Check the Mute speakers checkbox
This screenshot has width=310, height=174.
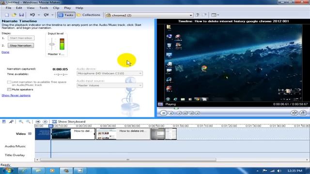click(9, 89)
